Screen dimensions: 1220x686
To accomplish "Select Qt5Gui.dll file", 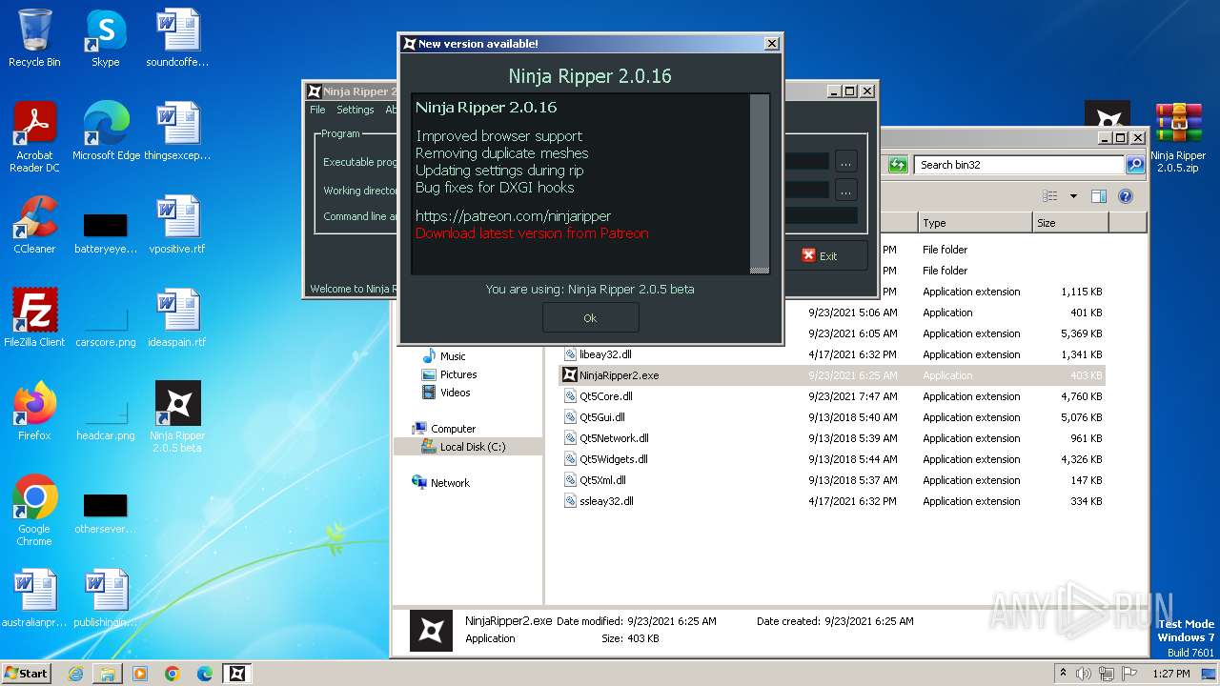I will (x=602, y=417).
